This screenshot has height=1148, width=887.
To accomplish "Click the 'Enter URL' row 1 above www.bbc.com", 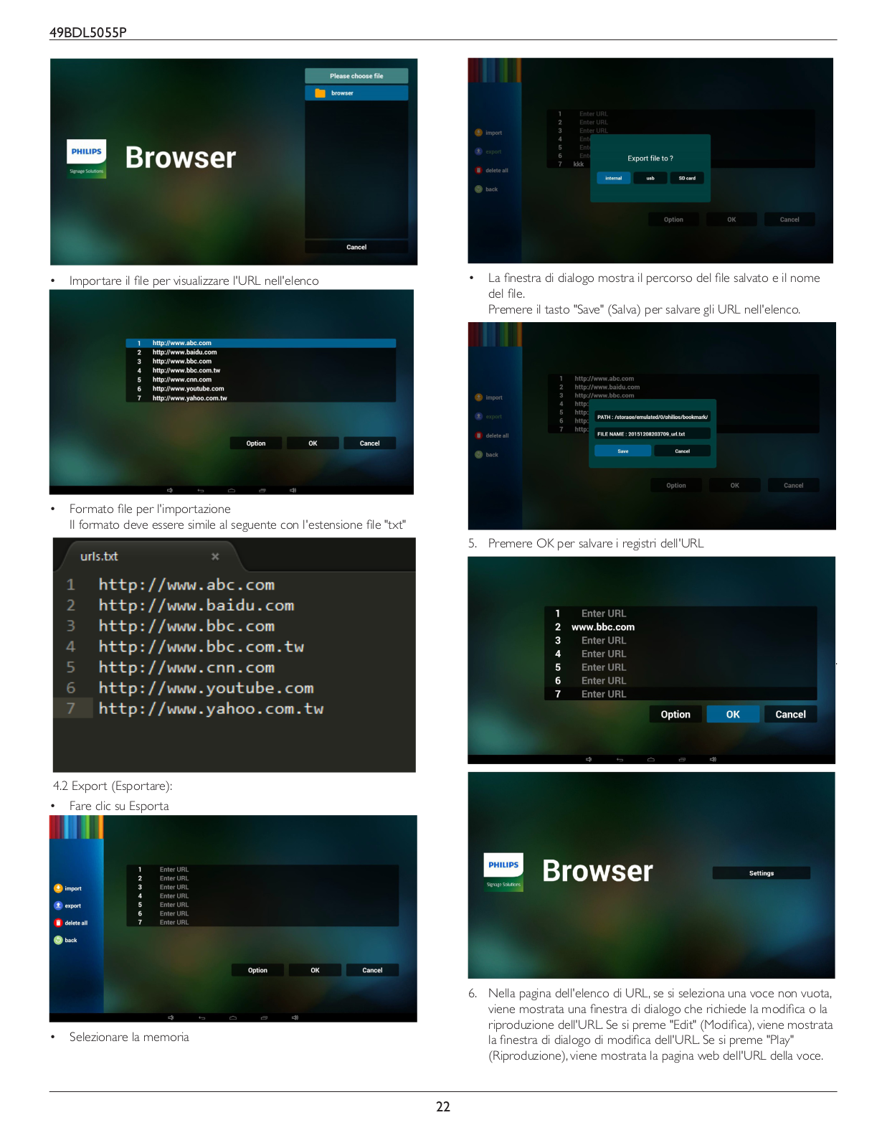I will pyautogui.click(x=680, y=613).
